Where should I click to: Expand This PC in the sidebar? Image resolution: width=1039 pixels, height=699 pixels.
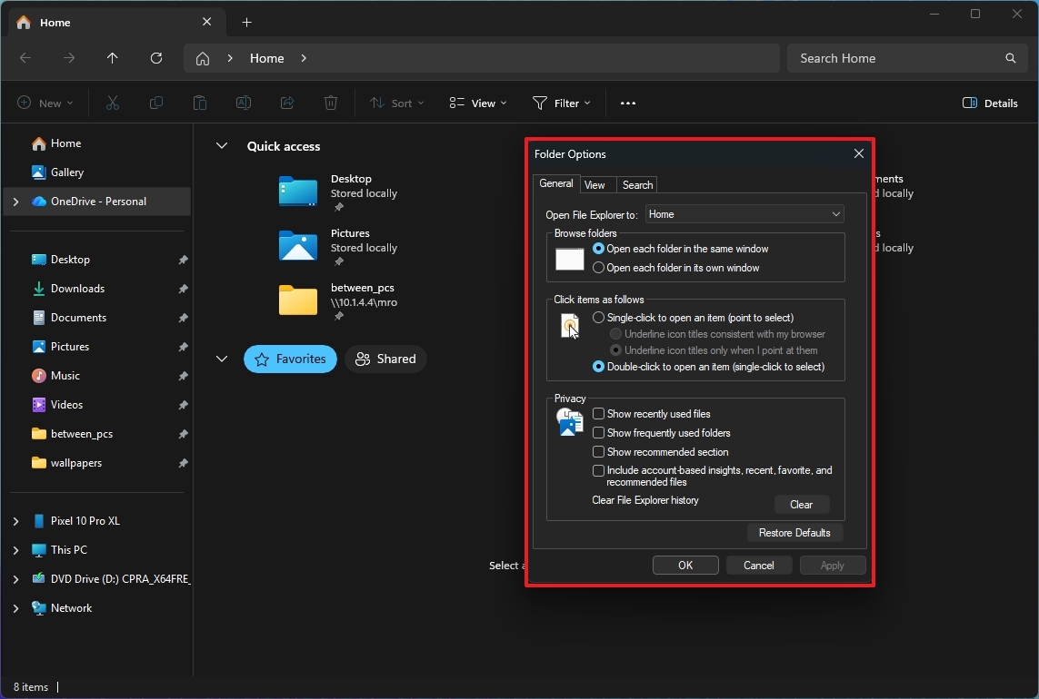15,549
